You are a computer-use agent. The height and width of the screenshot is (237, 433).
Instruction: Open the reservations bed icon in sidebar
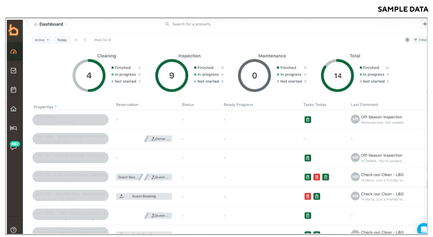[13, 128]
